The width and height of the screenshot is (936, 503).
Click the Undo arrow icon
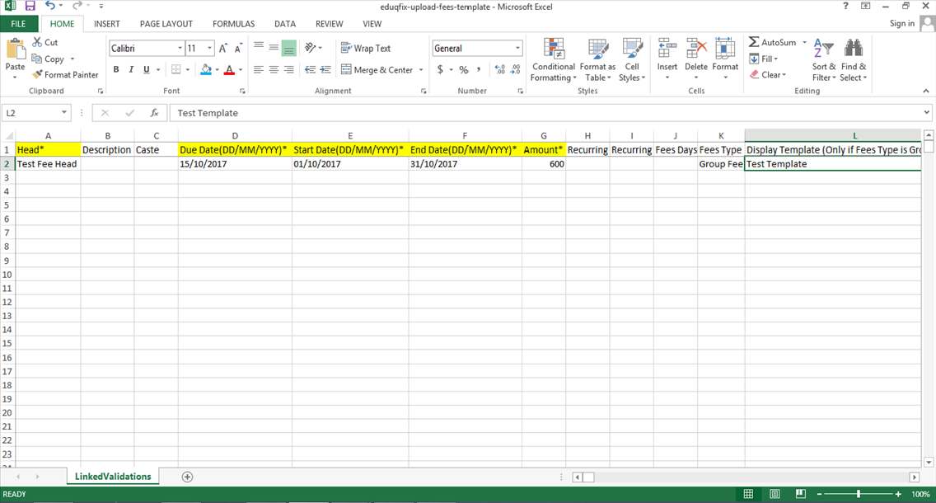pyautogui.click(x=49, y=6)
